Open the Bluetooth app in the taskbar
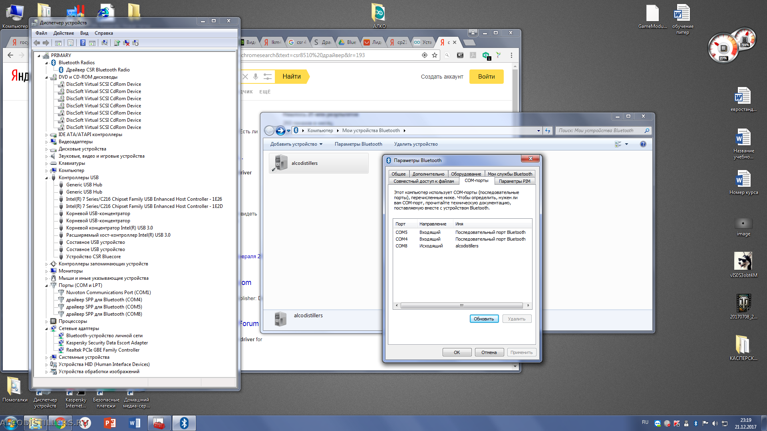Viewport: 767px width, 431px height. [x=184, y=423]
